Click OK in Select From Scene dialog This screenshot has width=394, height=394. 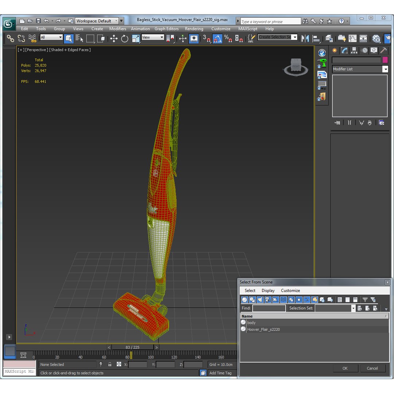tap(345, 368)
